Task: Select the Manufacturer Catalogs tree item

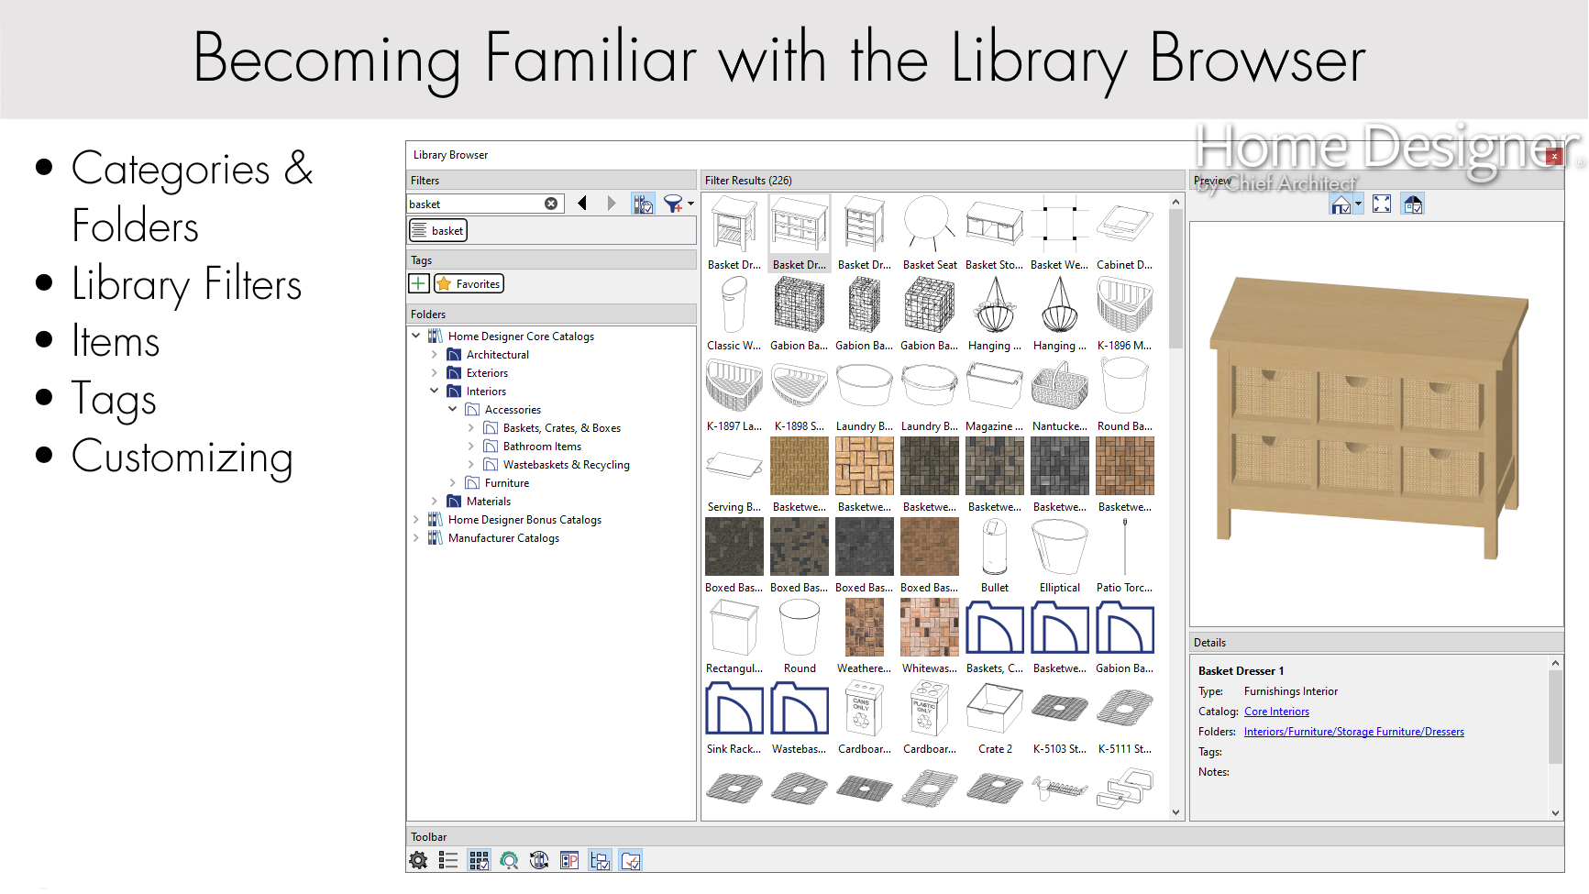Action: (x=503, y=538)
